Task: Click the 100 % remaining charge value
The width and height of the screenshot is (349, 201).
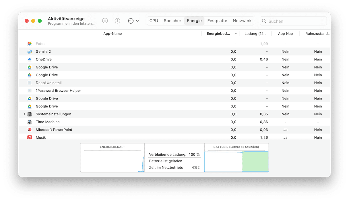Action: pyautogui.click(x=194, y=154)
